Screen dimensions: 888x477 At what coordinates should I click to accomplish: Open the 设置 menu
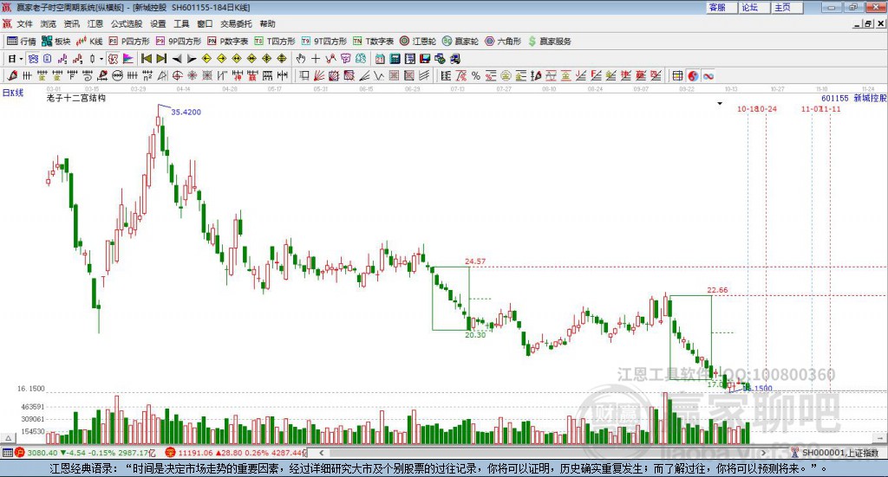coord(158,23)
